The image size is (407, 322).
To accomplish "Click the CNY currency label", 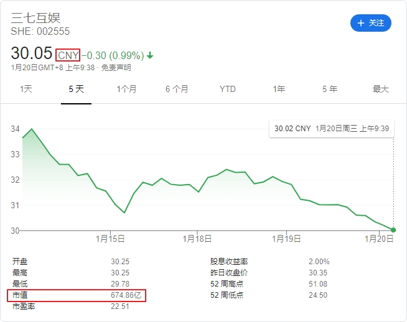I will point(68,55).
